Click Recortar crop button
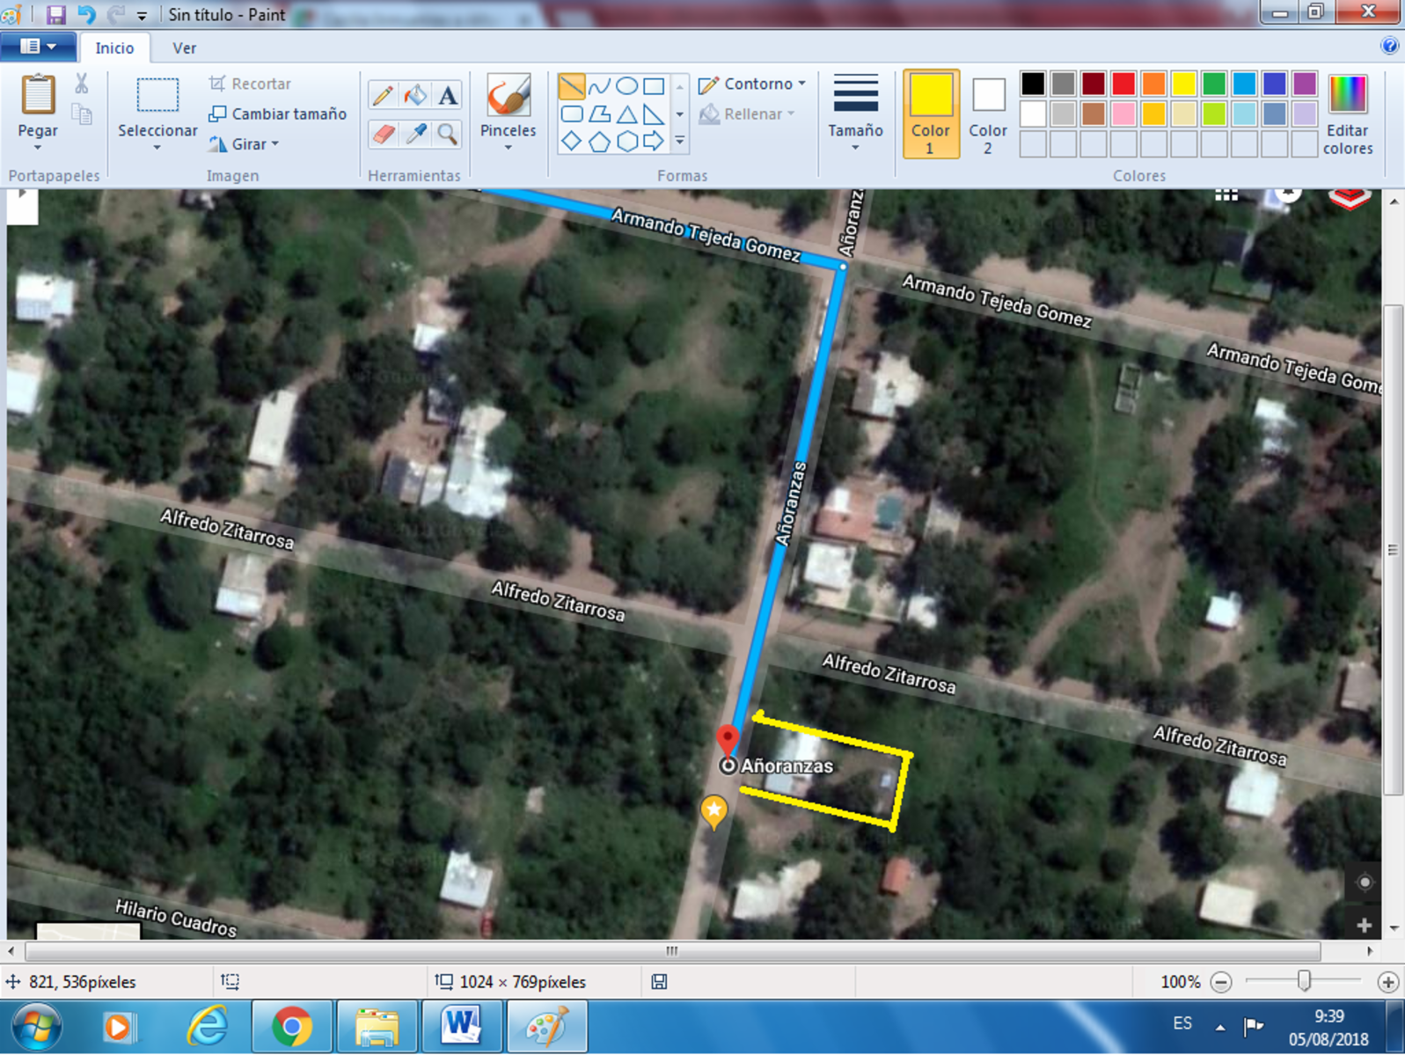 pos(250,84)
